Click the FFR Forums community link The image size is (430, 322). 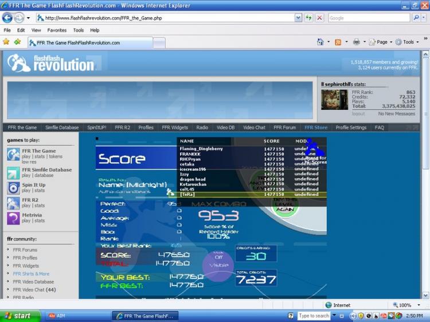(x=25, y=250)
